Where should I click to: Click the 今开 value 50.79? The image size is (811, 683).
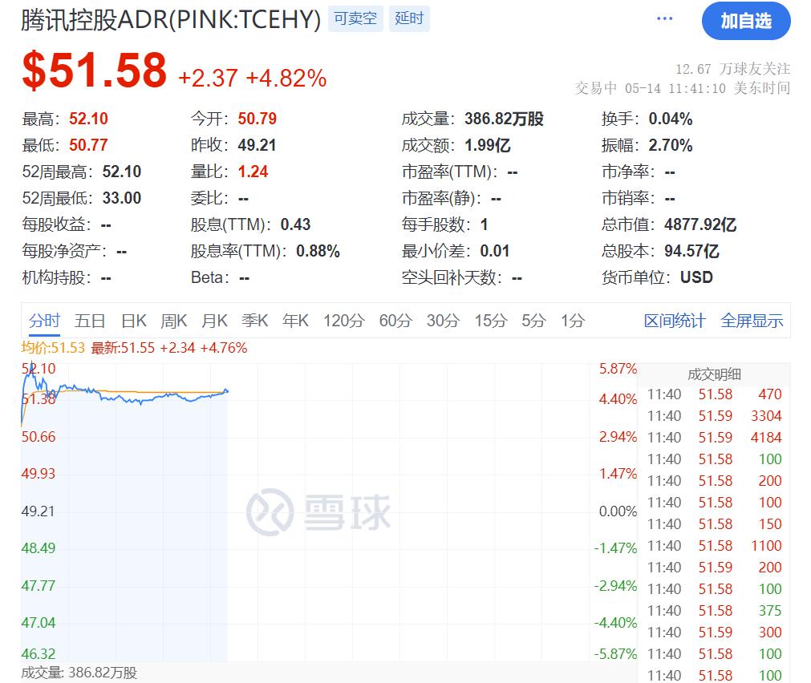(257, 119)
